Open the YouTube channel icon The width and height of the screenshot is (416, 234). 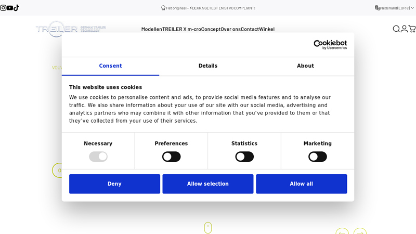[10, 8]
